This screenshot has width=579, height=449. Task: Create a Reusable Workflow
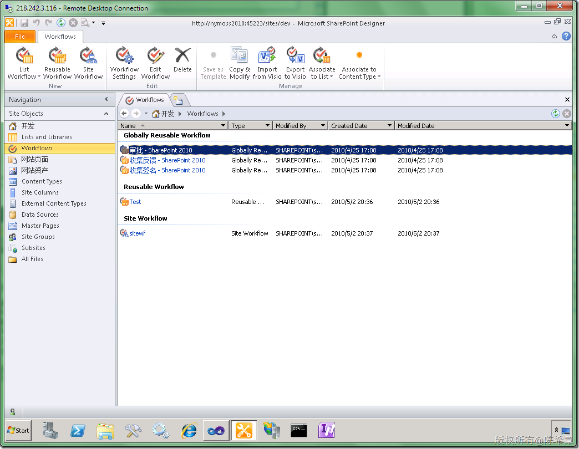pos(57,63)
